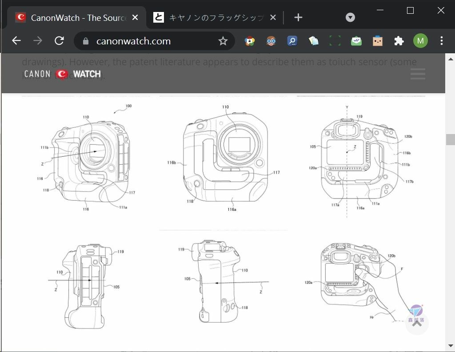
Task: Open a new browser tab
Action: point(298,18)
